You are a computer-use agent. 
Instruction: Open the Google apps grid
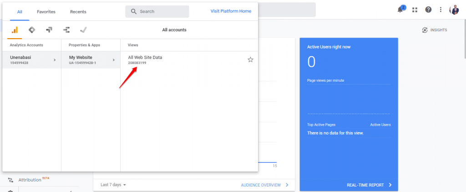pyautogui.click(x=415, y=10)
